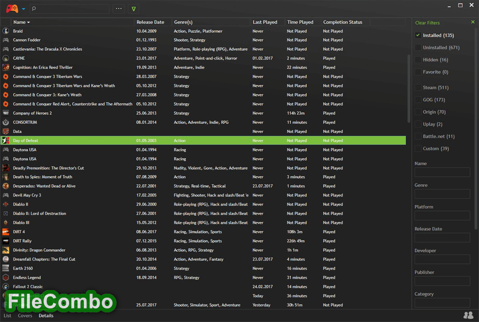Sort by the Release Date column header
Viewport: 479px width, 322px height.
click(x=153, y=22)
